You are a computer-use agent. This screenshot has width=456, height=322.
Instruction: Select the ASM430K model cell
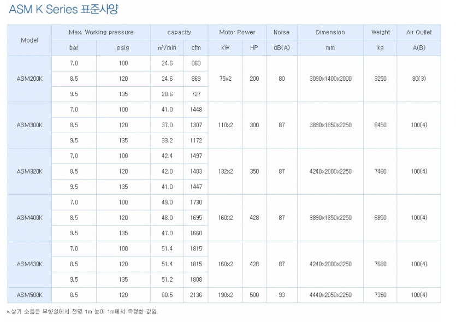click(29, 264)
